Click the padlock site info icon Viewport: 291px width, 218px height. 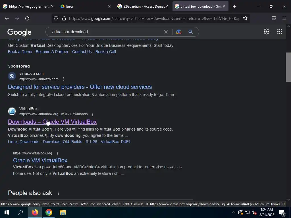pos(64,18)
